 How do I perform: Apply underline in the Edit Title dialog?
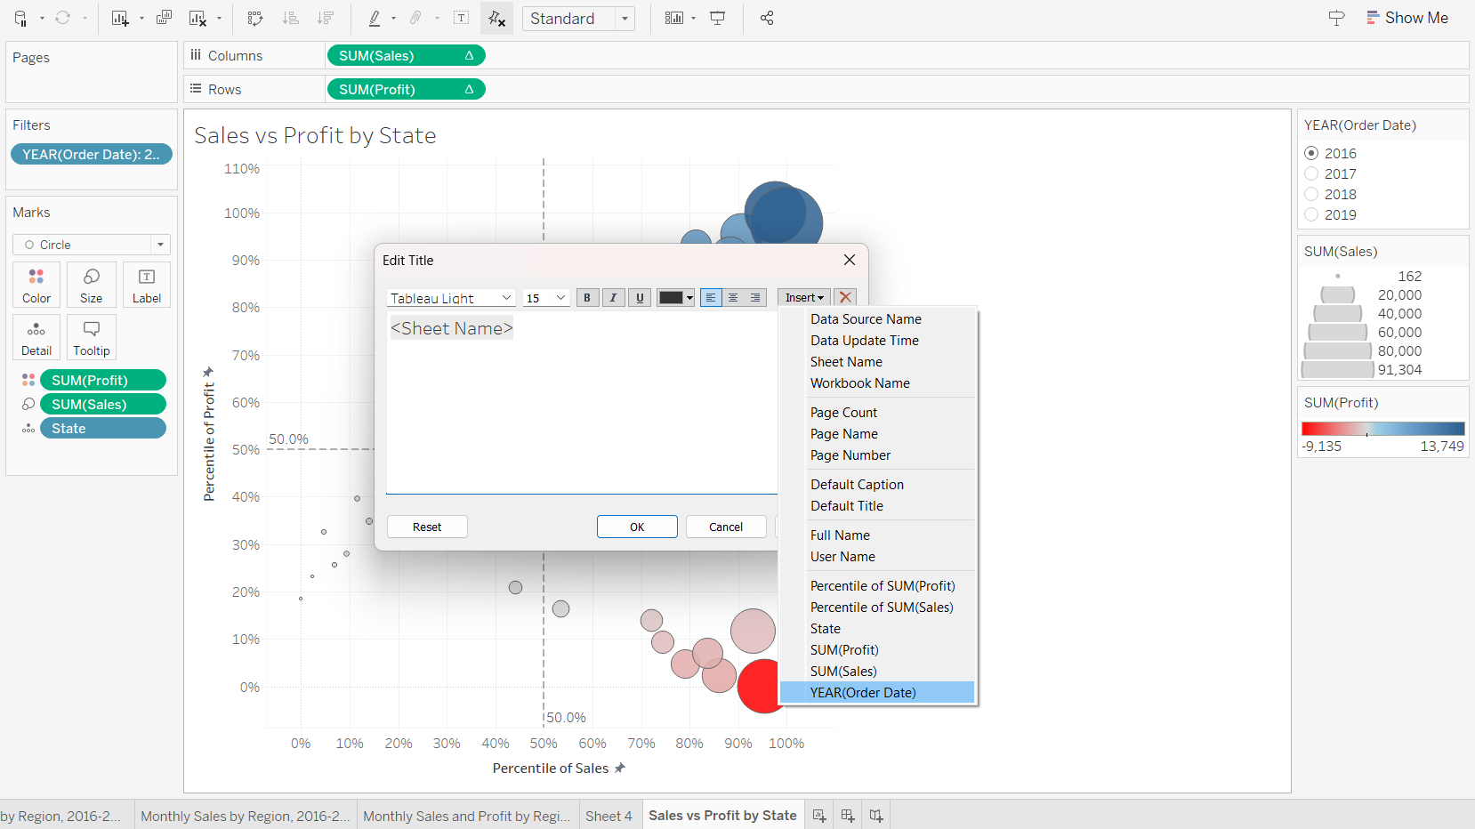point(640,298)
